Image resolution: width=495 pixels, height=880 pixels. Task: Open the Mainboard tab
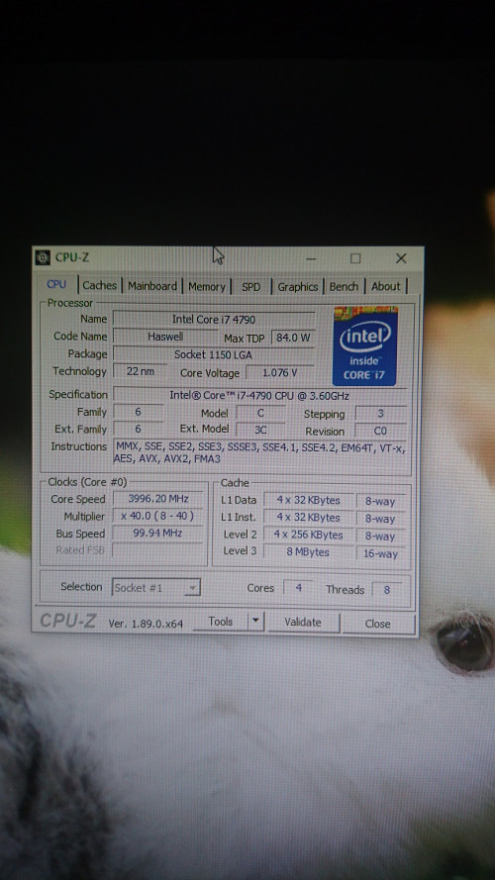point(152,286)
